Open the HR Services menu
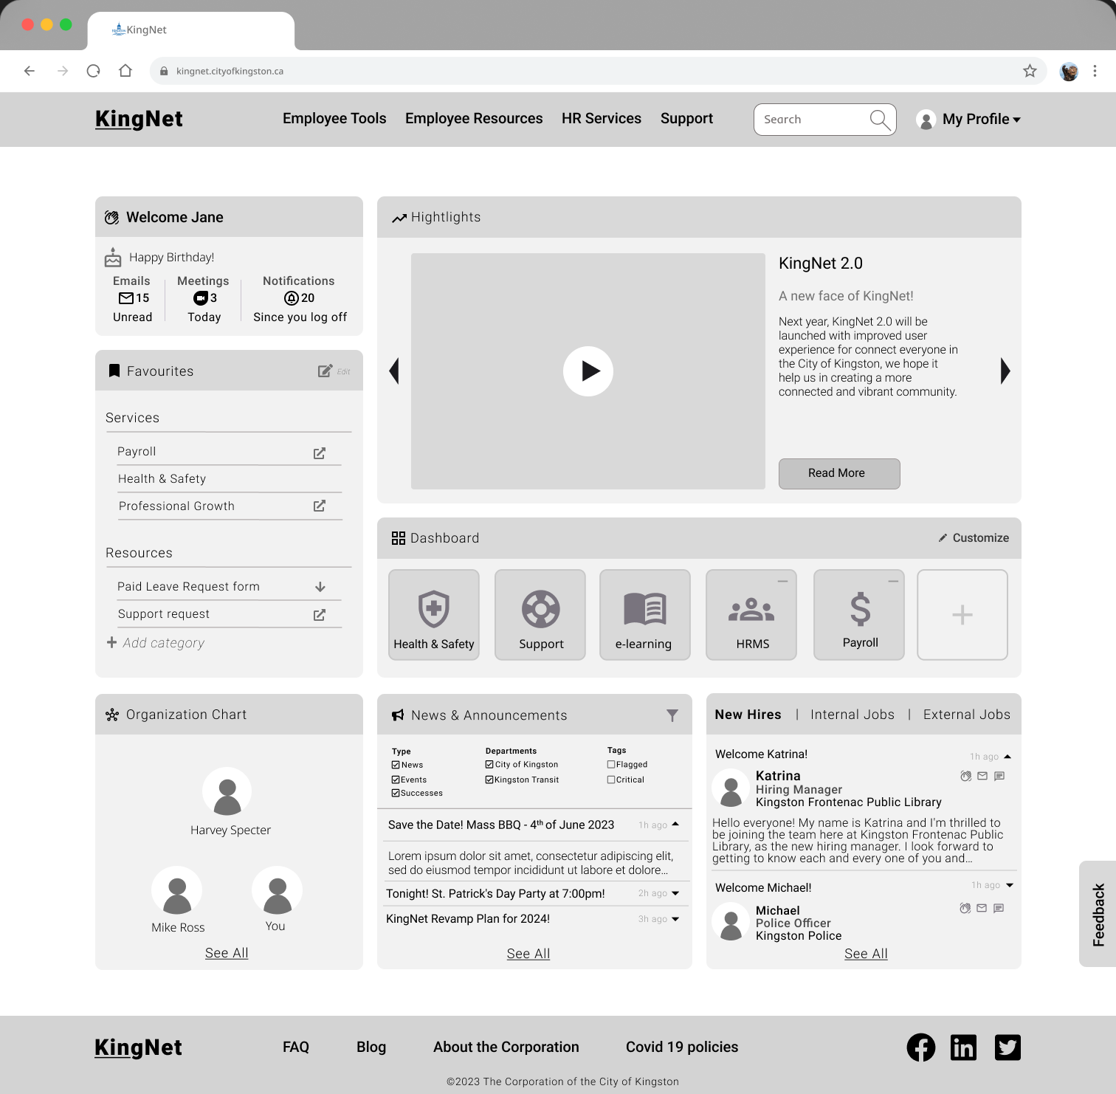Image resolution: width=1116 pixels, height=1094 pixels. point(601,118)
